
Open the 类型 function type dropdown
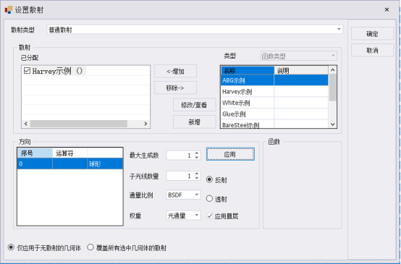pyautogui.click(x=298, y=56)
